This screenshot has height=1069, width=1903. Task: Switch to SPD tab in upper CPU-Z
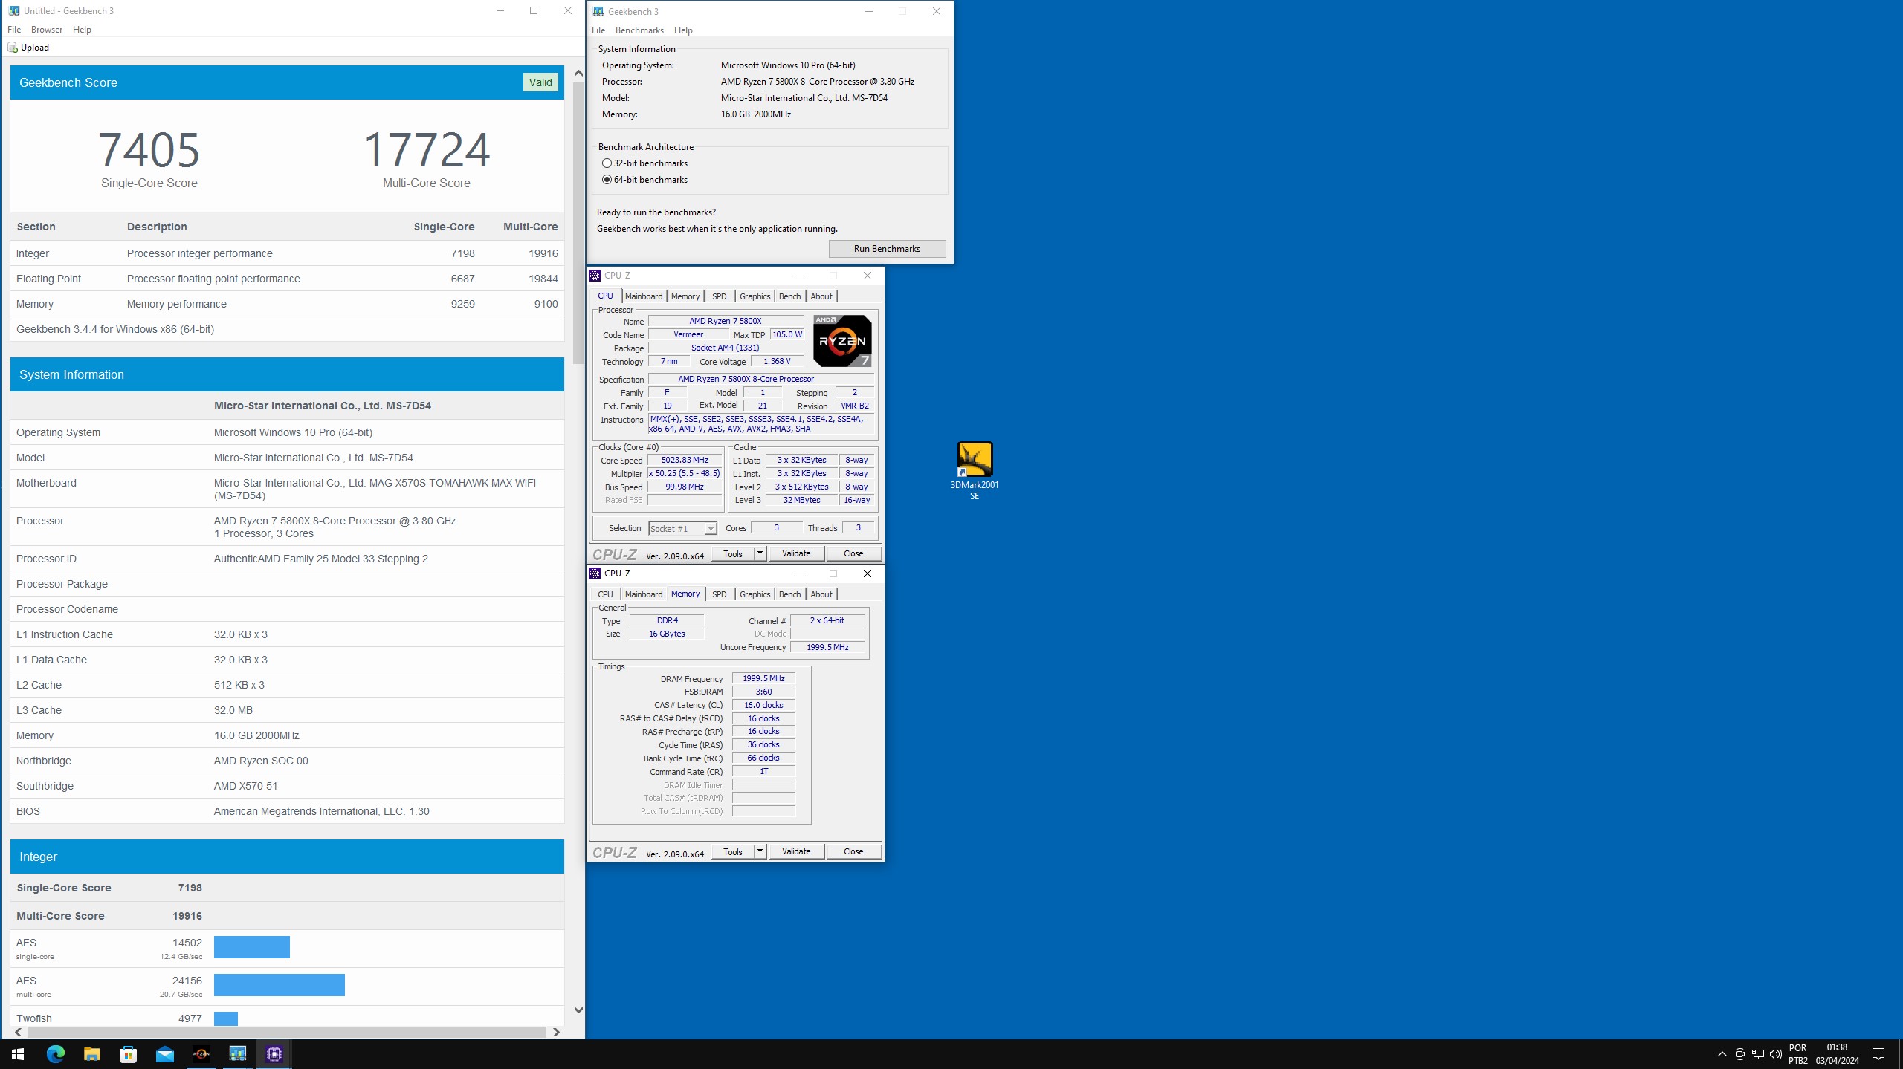point(719,296)
